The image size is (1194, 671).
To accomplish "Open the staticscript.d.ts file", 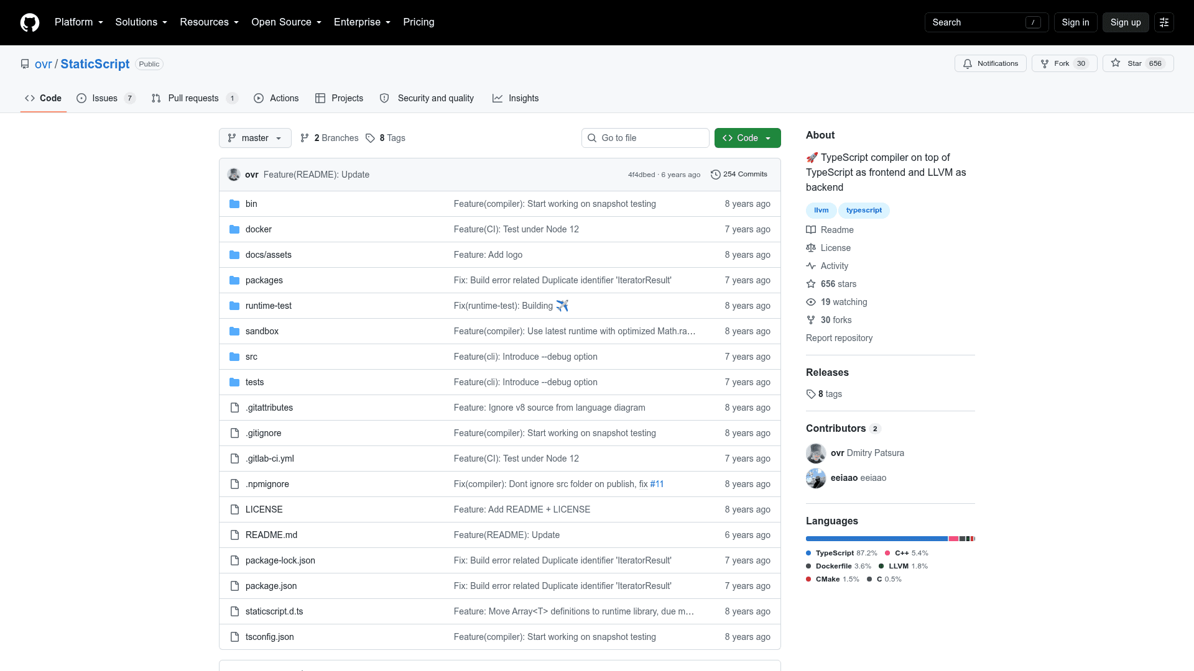I will tap(274, 611).
